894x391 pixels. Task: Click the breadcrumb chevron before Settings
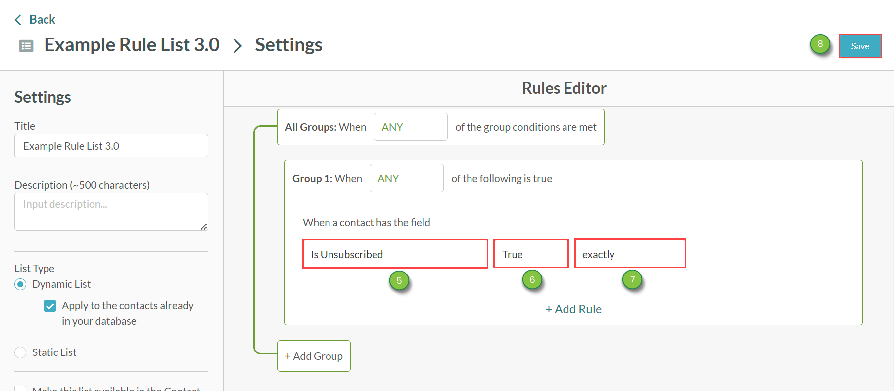coord(238,46)
